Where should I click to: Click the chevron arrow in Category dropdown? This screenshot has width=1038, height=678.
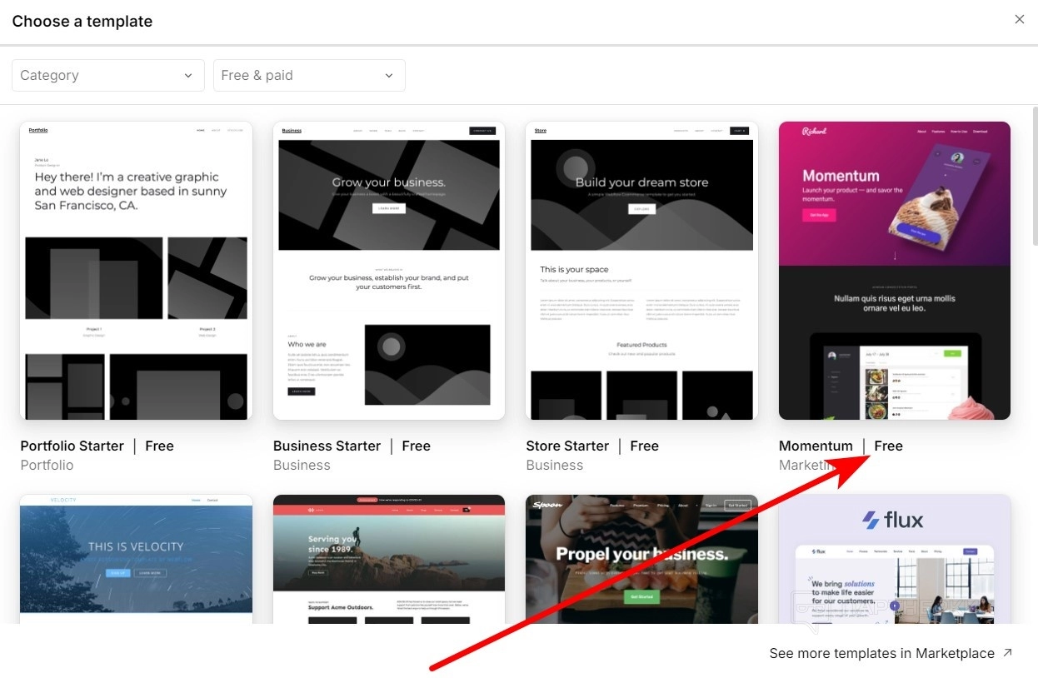(x=187, y=76)
